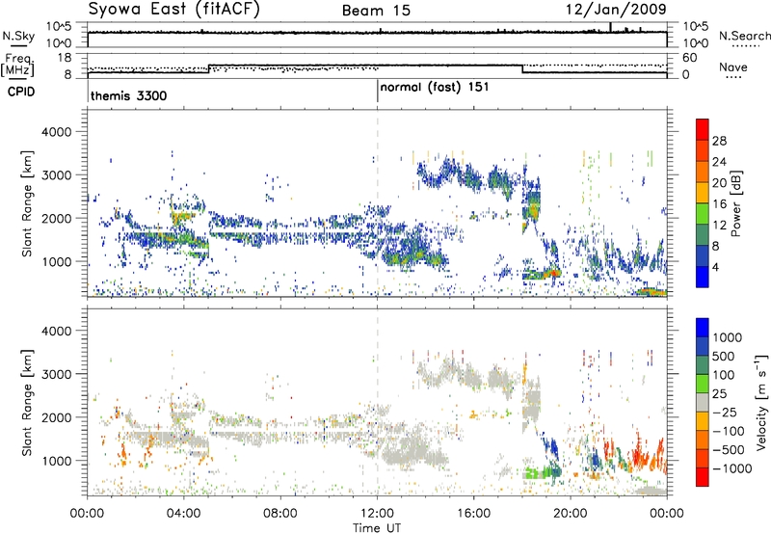771x534 pixels.
Task: Click the '3000' tick label of the Velocity panel
Action: [57, 374]
